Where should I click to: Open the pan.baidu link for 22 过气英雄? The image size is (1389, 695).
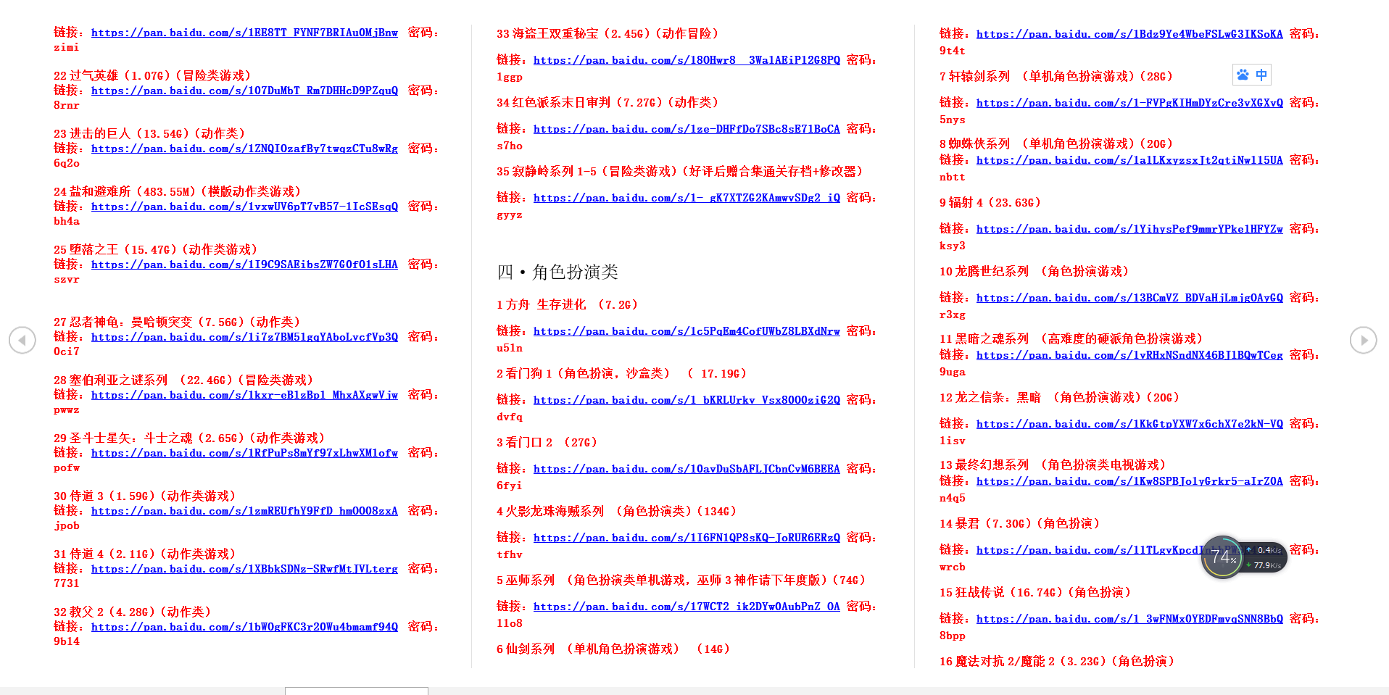(x=244, y=91)
